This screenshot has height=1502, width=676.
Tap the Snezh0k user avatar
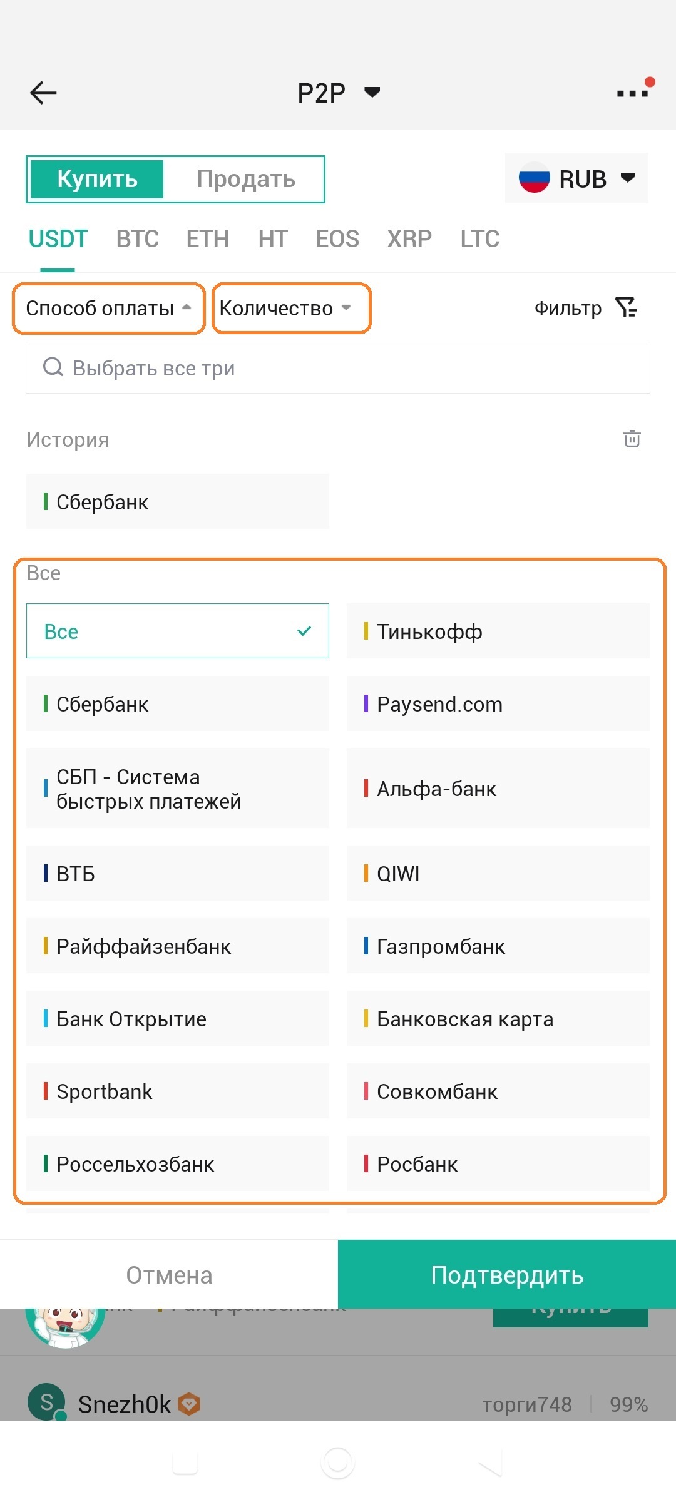(x=46, y=1402)
